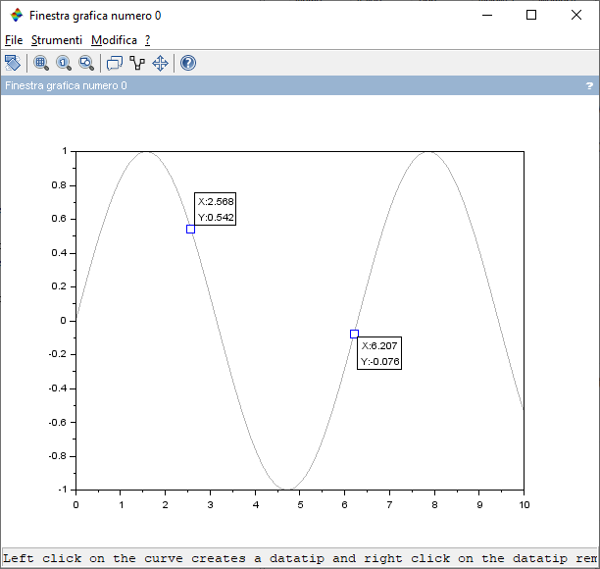This screenshot has width=600, height=569.
Task: Click the question mark on the blue panel header
Action: pos(589,86)
